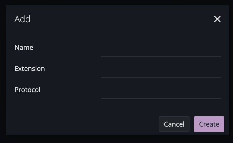Click the purple Create button

[209, 124]
